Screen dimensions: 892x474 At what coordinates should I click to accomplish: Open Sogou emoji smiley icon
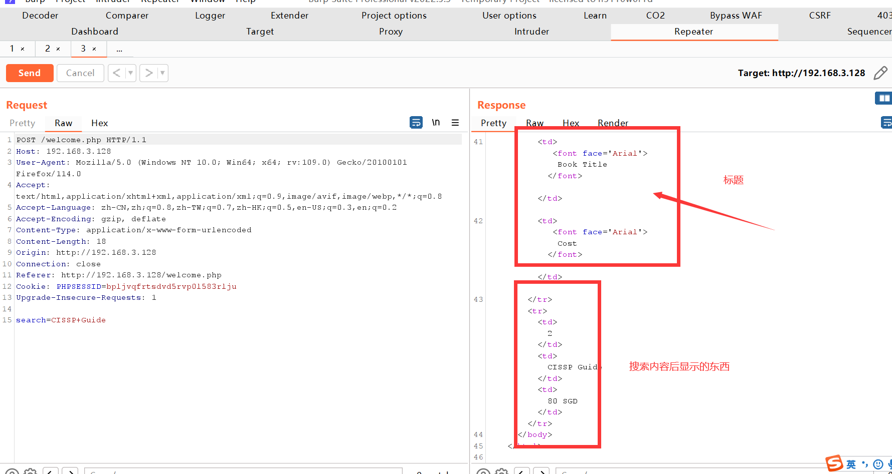click(x=878, y=464)
